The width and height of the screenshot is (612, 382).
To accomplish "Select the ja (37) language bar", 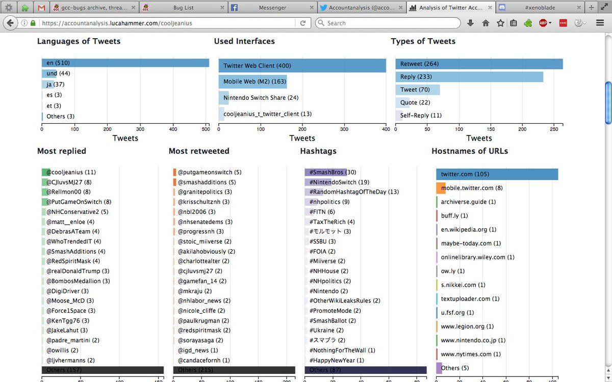I will 48,84.
